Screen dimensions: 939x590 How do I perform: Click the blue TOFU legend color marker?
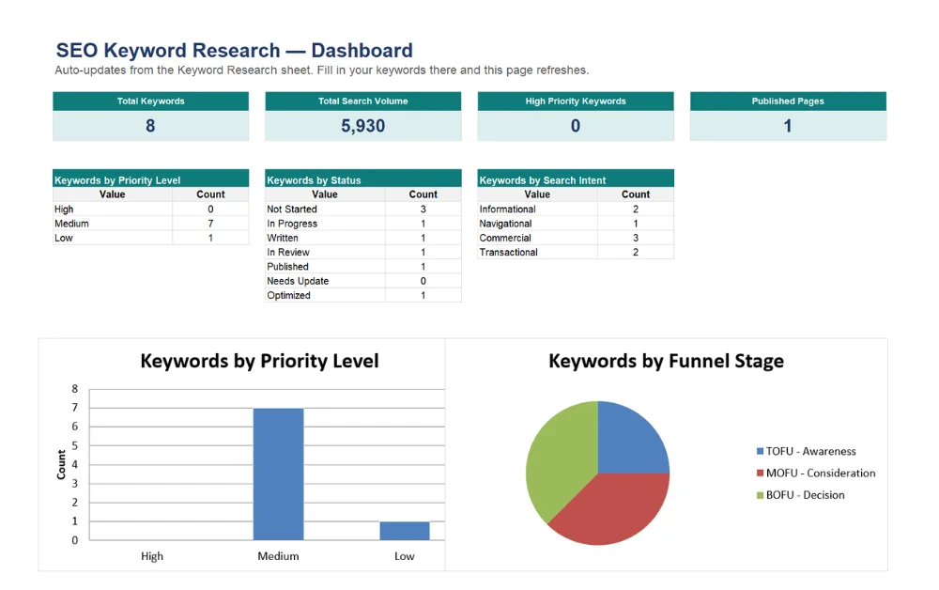(760, 451)
